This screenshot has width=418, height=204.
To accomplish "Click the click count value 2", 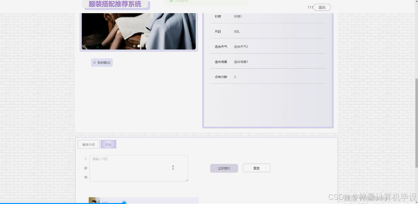I will pos(235,77).
